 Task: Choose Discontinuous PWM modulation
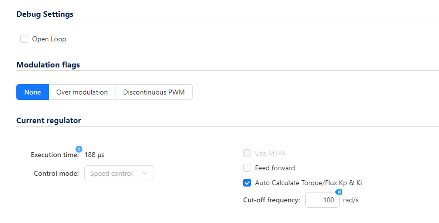154,92
